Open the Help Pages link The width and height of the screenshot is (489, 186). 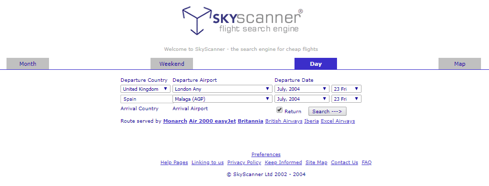(x=174, y=163)
